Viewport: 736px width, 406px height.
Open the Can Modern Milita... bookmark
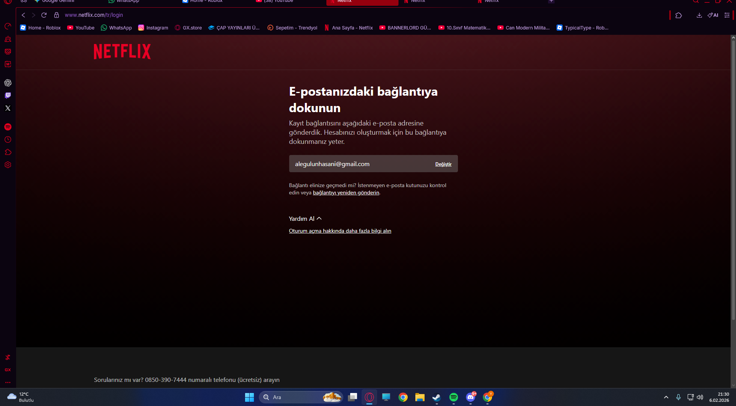524,28
